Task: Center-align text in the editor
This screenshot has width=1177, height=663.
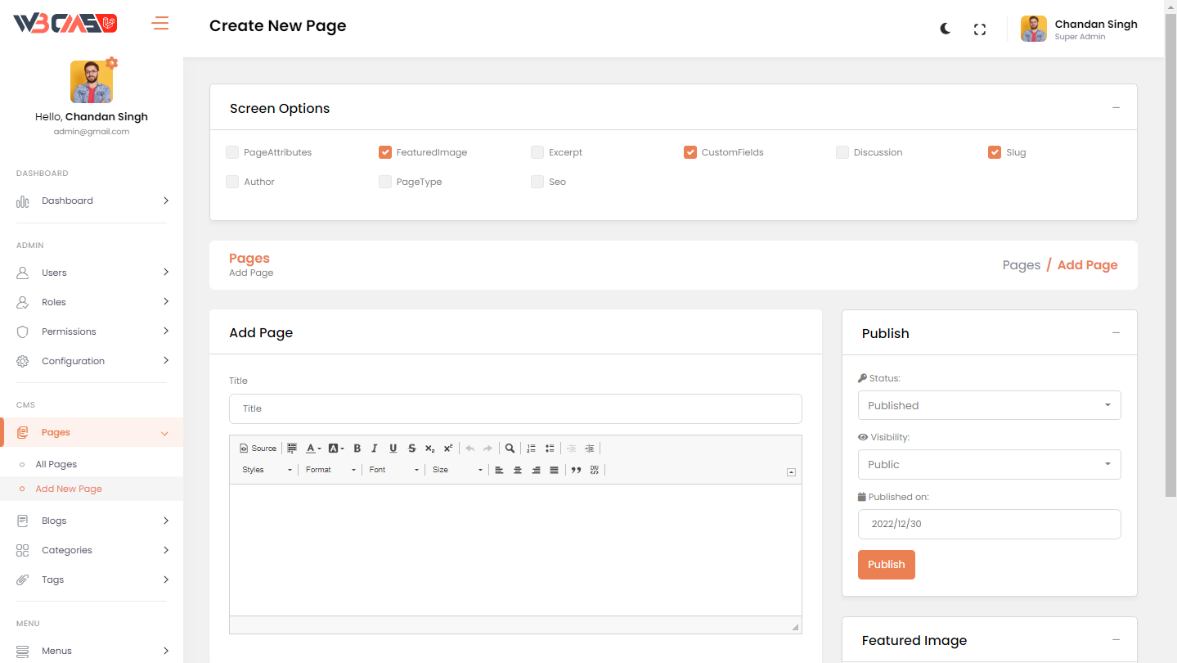Action: (x=517, y=470)
